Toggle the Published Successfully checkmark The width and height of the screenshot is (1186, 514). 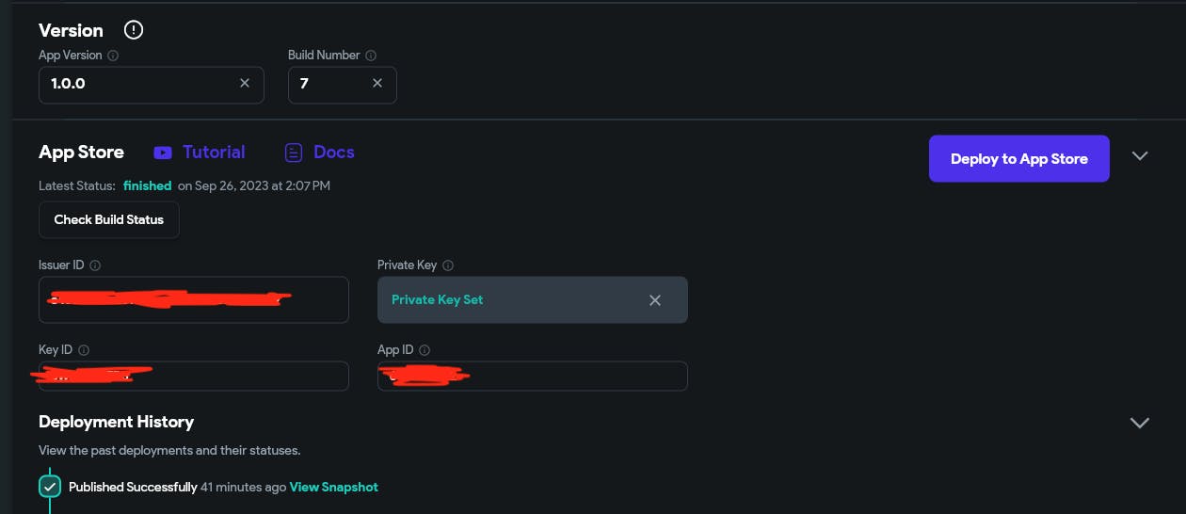click(x=50, y=487)
